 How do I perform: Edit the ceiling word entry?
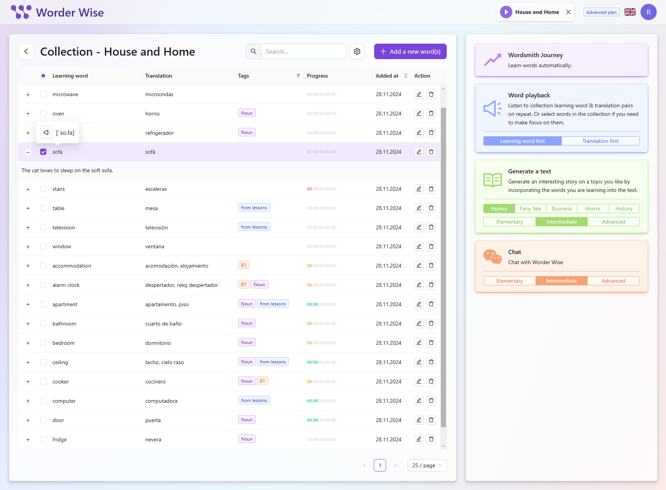(x=419, y=362)
